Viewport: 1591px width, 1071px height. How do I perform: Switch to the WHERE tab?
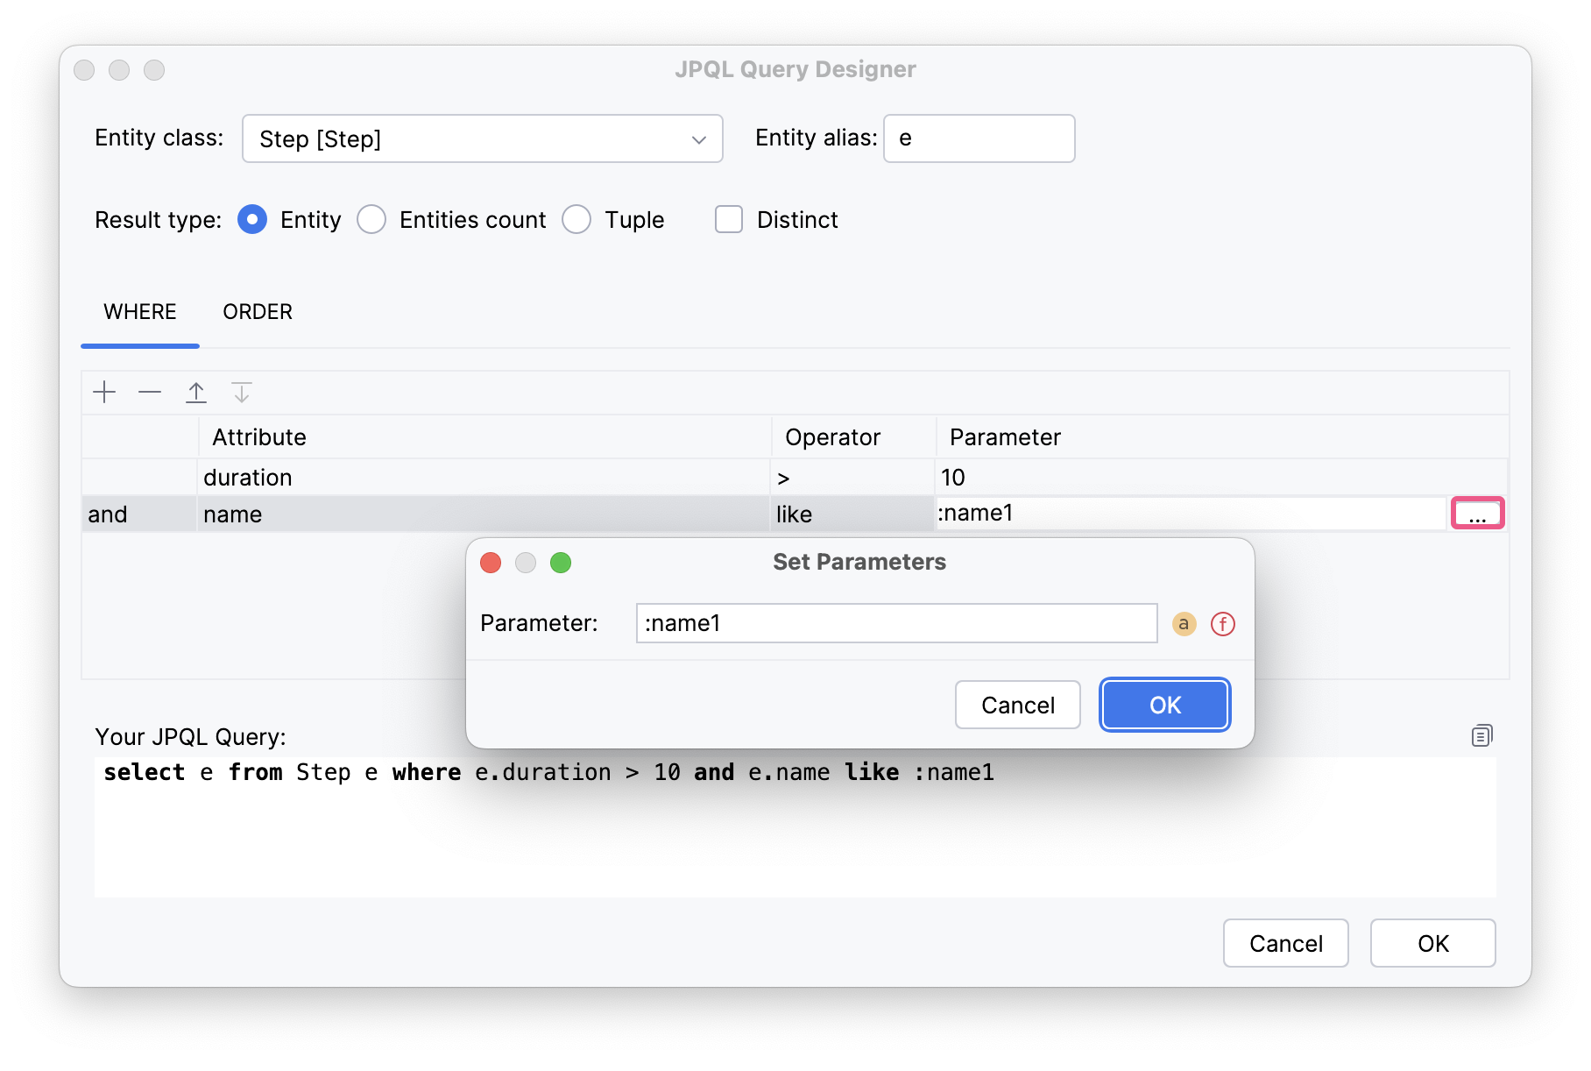139,312
